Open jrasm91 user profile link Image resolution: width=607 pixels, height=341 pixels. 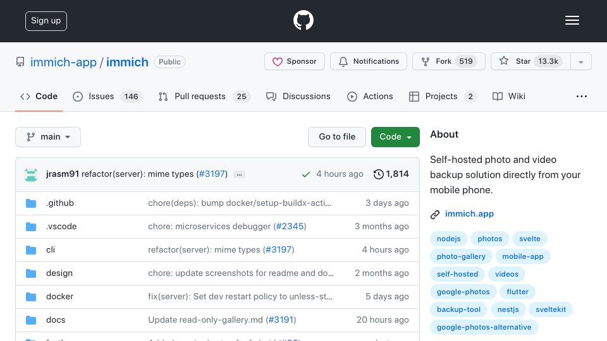pyautogui.click(x=63, y=174)
